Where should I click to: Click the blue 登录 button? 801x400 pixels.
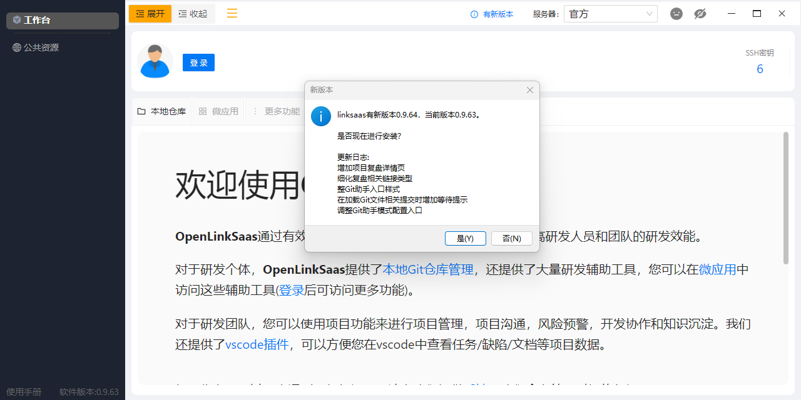[x=198, y=62]
